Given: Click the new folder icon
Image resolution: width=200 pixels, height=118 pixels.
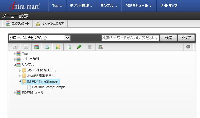Looking at the screenshot, I should (58, 47).
